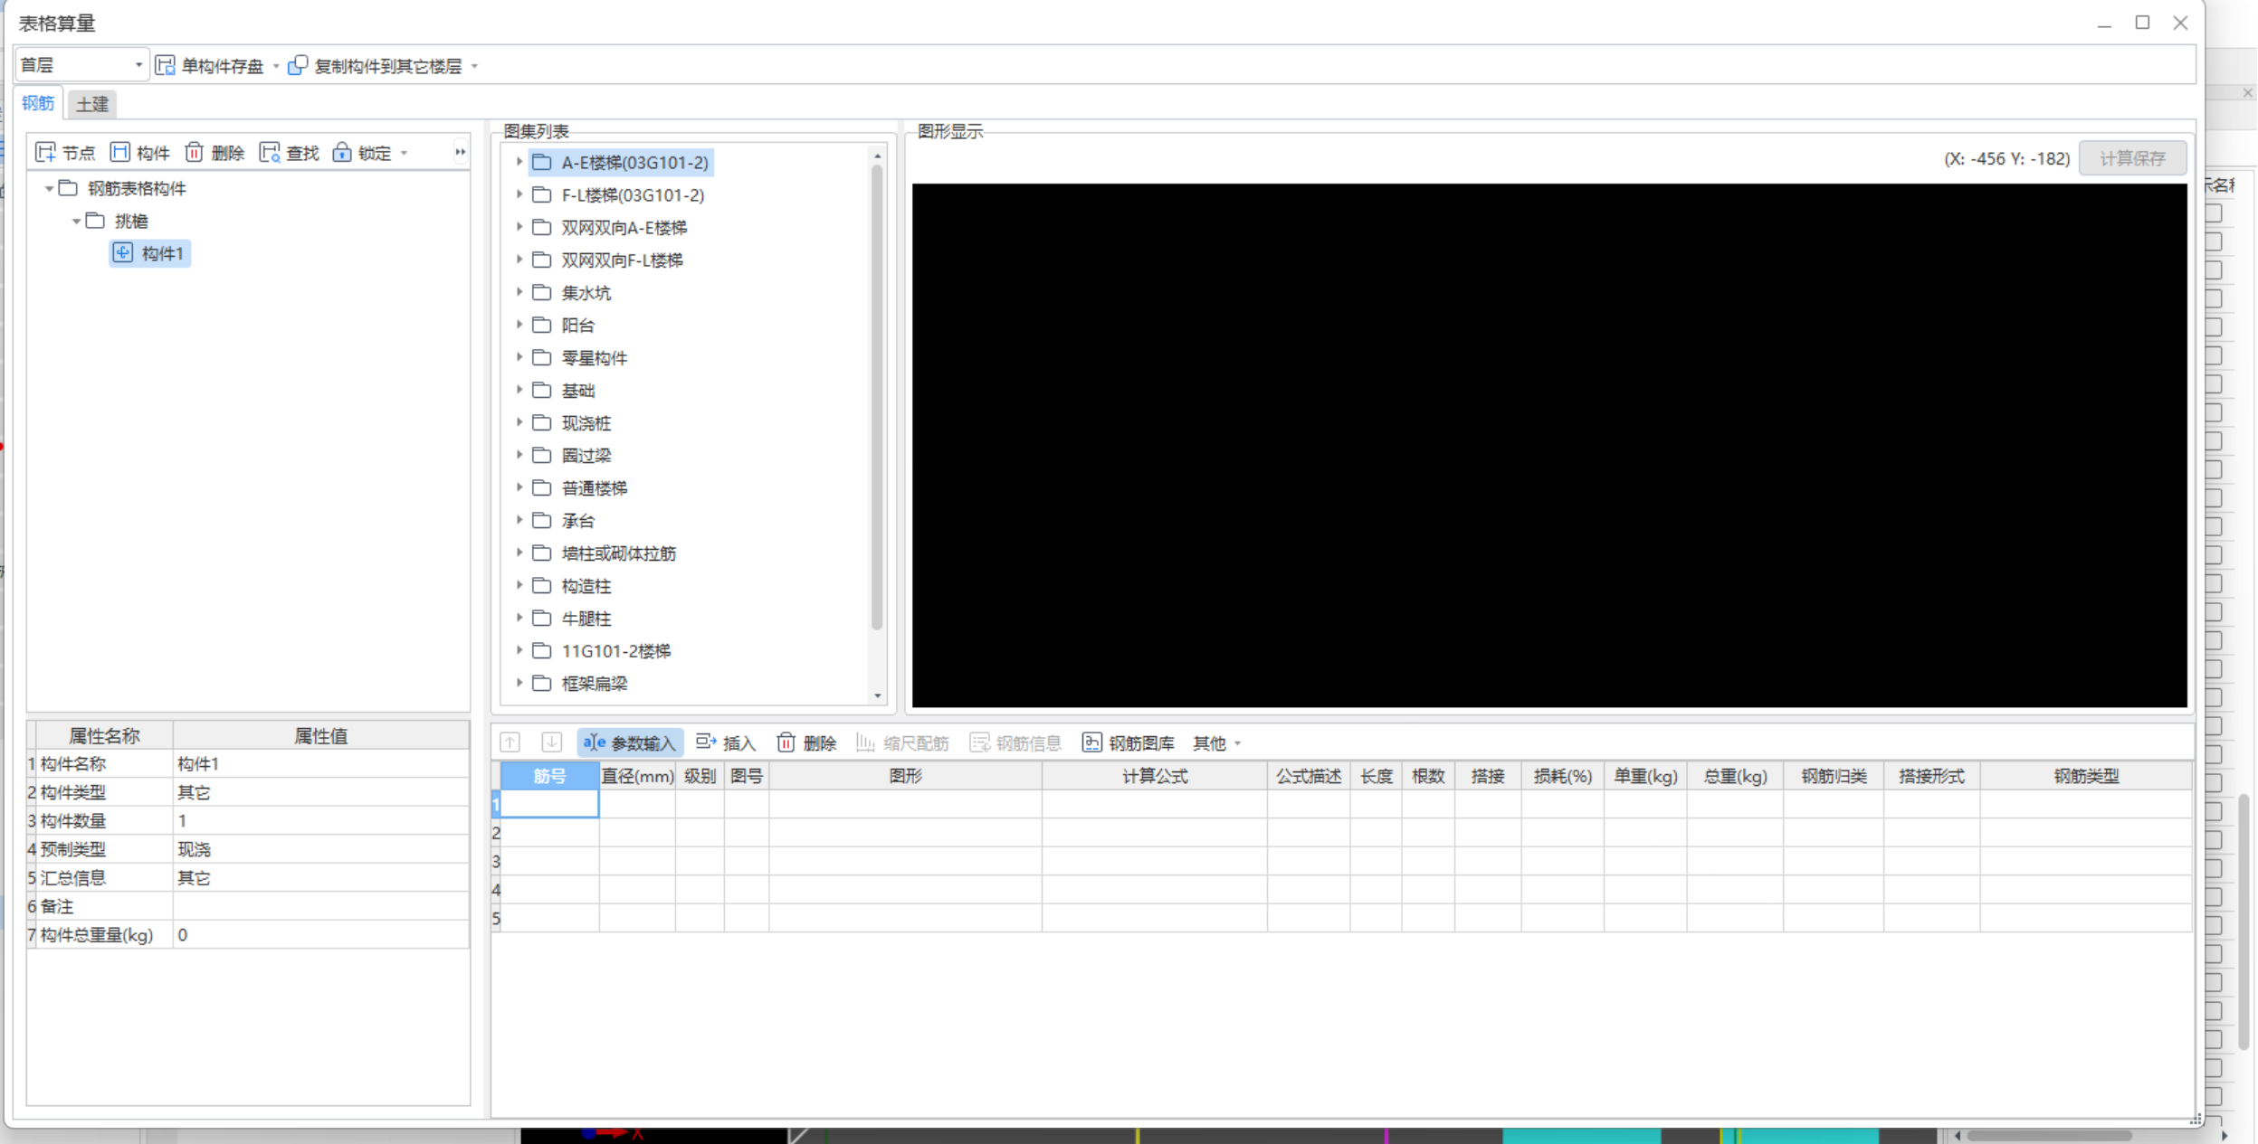This screenshot has height=1144, width=2258.
Task: Collapse the 挑檐 tree node
Action: 77,221
